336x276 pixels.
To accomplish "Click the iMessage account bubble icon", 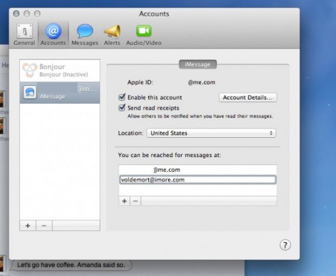I will (30, 92).
